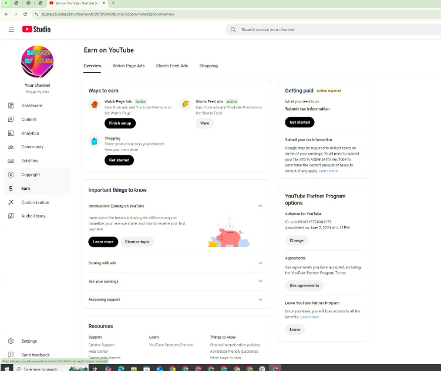Reload the page with browser refresh icon
This screenshot has width=441, height=371.
[x=25, y=14]
